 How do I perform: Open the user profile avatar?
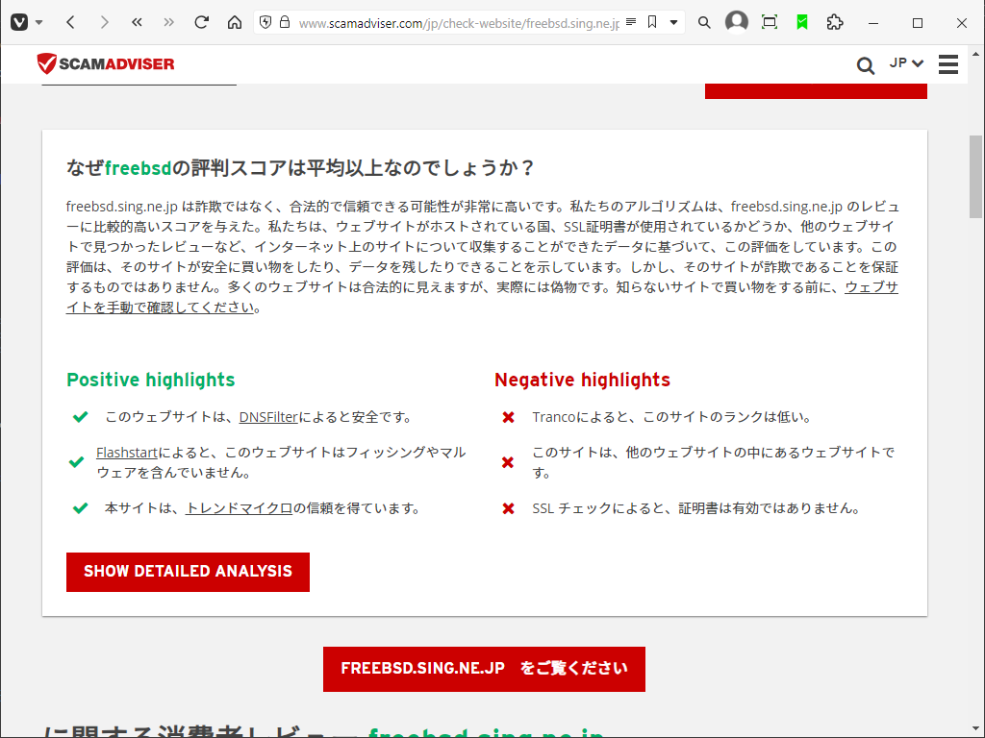pyautogui.click(x=736, y=22)
